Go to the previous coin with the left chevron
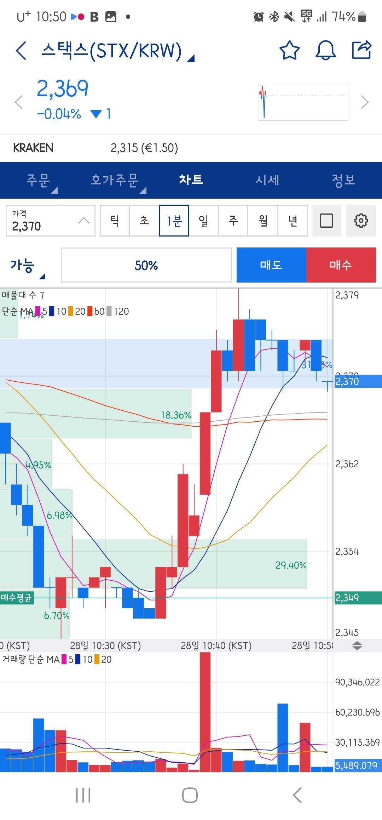The width and height of the screenshot is (382, 820). click(18, 102)
